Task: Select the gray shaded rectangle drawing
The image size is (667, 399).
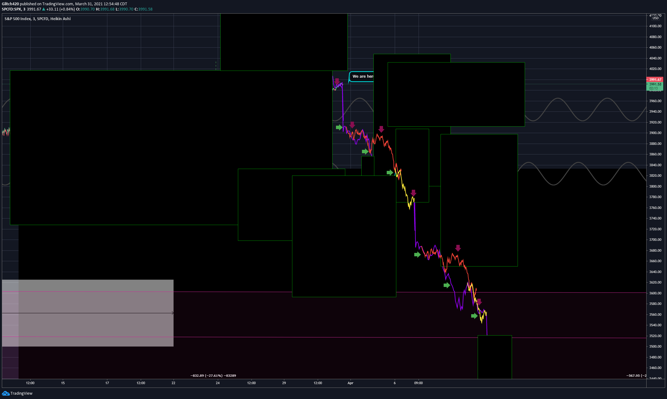Action: [x=88, y=313]
